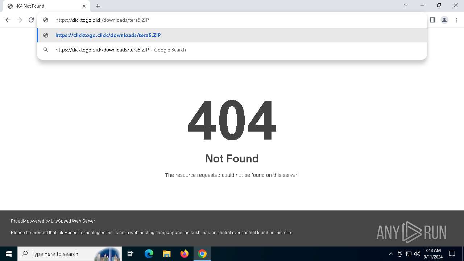Viewport: 464px width, 261px height.
Task: Open the network tray icon
Action: pyautogui.click(x=409, y=254)
